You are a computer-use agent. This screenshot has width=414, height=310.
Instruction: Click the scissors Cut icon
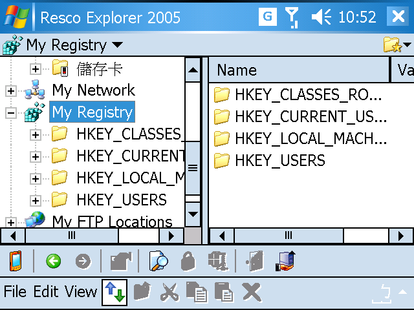pos(169,292)
